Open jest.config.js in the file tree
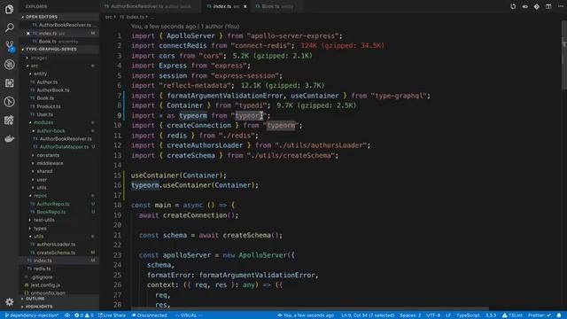This screenshot has width=567, height=319. point(58,285)
